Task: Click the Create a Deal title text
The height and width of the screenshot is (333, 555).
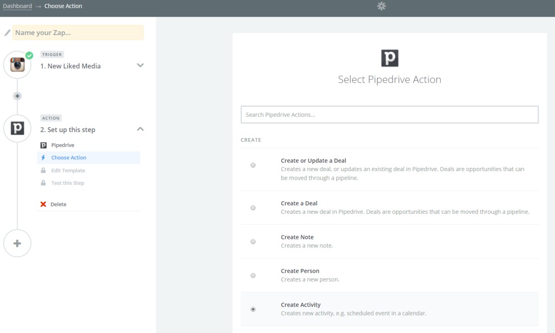Action: click(x=299, y=203)
